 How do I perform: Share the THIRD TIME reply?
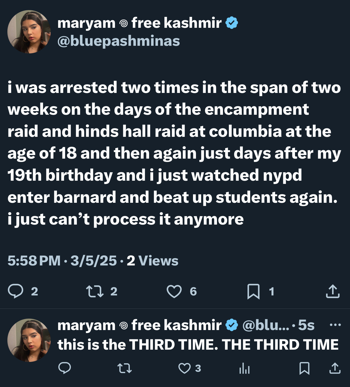[335, 368]
